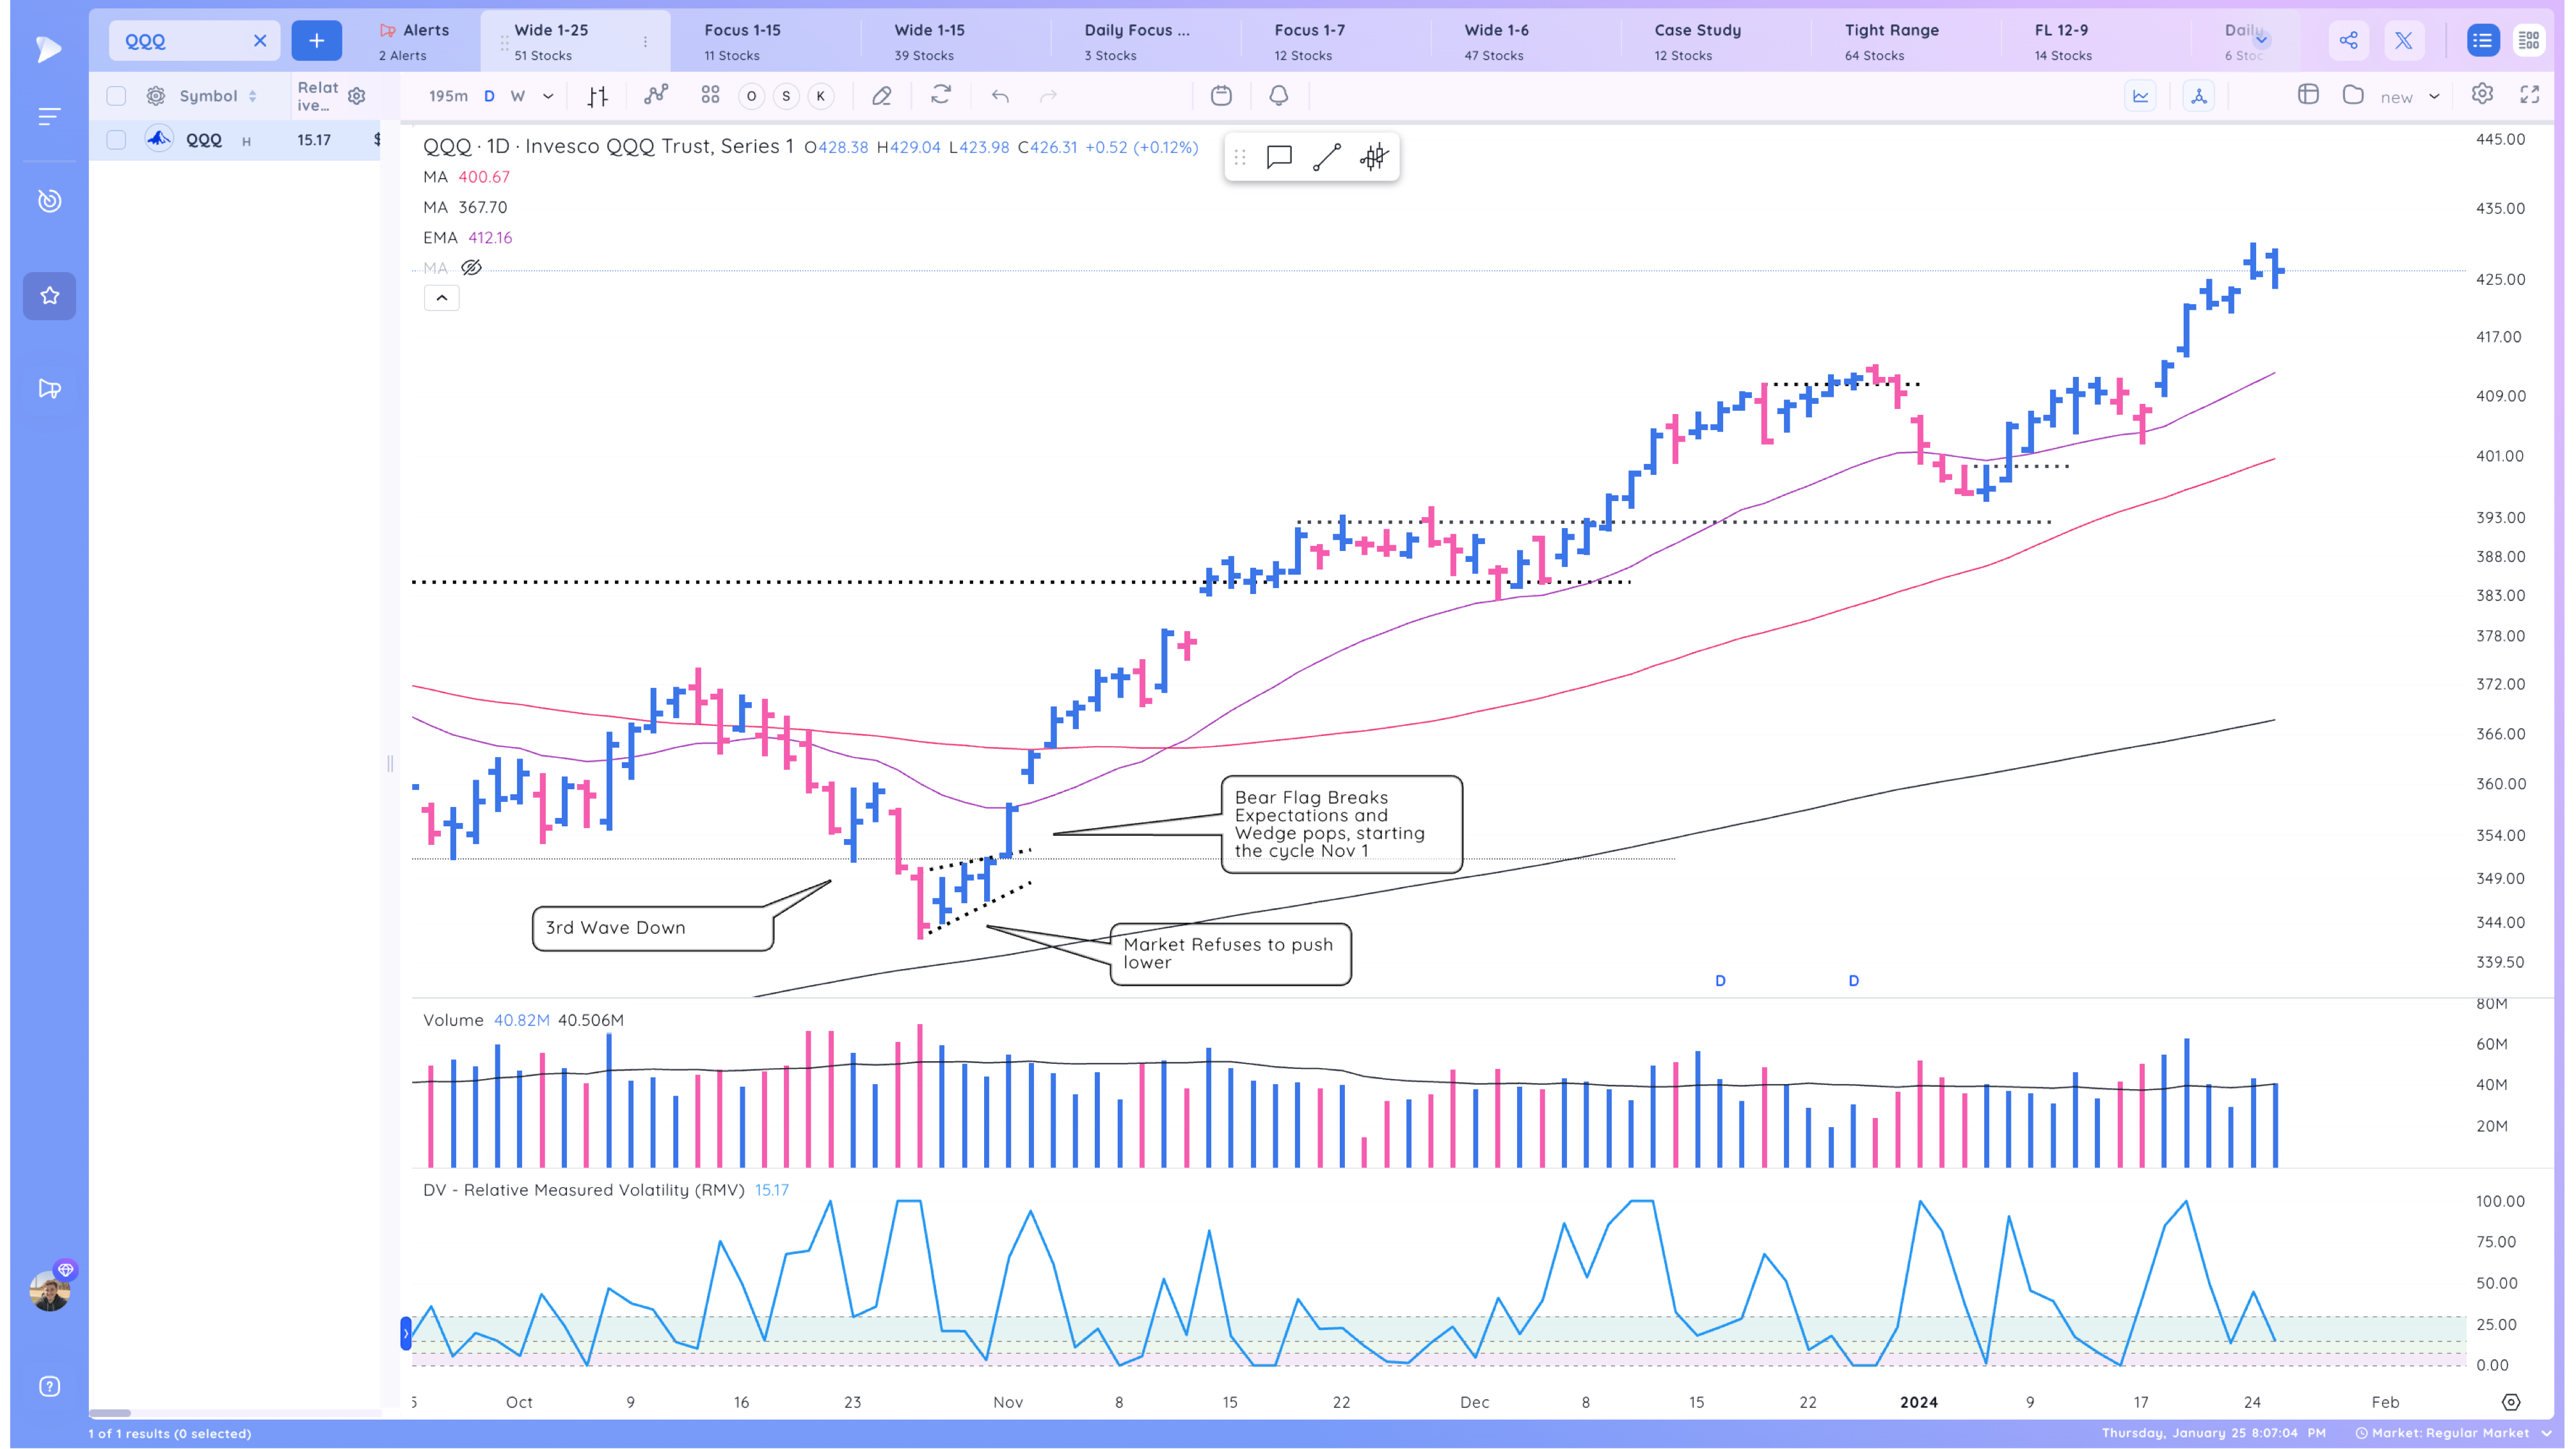
Task: Tick the select-all checkbox in watchlist header
Action: click(x=116, y=96)
